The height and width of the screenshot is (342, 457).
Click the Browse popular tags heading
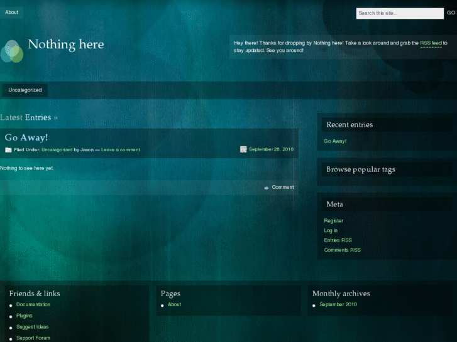coord(361,169)
